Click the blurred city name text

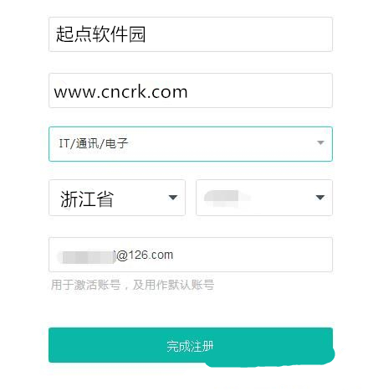(227, 198)
